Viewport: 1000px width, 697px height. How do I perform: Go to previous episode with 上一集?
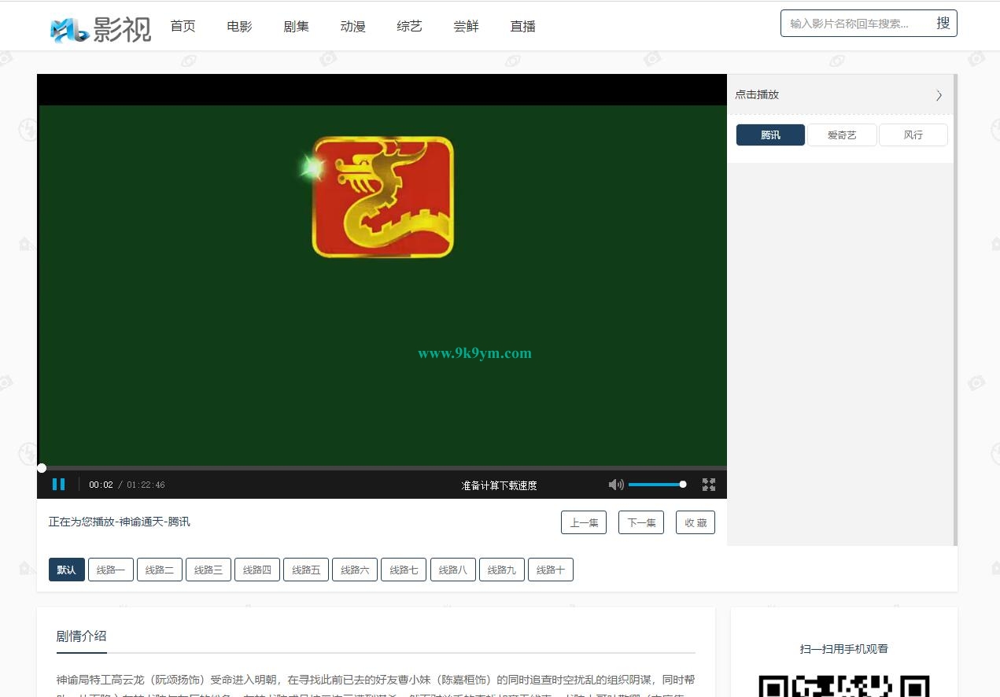[583, 522]
